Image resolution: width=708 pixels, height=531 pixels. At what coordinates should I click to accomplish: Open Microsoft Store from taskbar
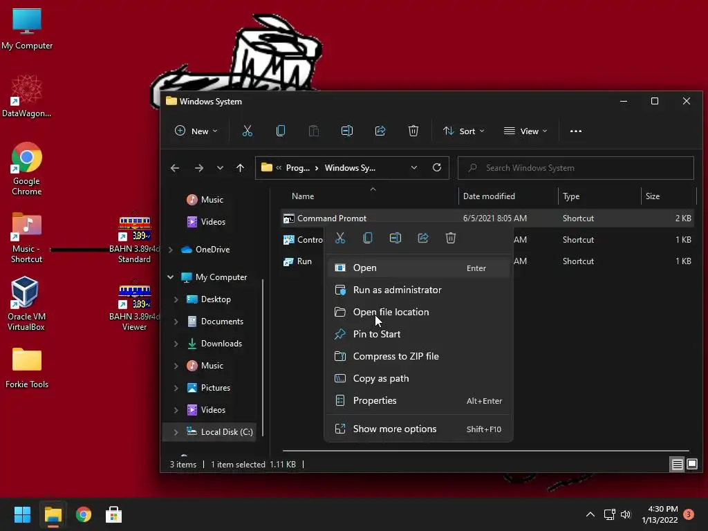click(x=113, y=514)
